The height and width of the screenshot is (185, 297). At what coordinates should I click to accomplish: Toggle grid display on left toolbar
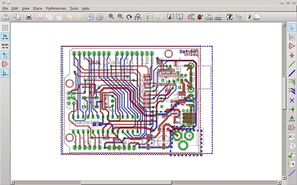click(5, 28)
